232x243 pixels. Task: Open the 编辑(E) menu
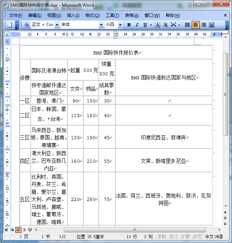pyautogui.click(x=35, y=15)
